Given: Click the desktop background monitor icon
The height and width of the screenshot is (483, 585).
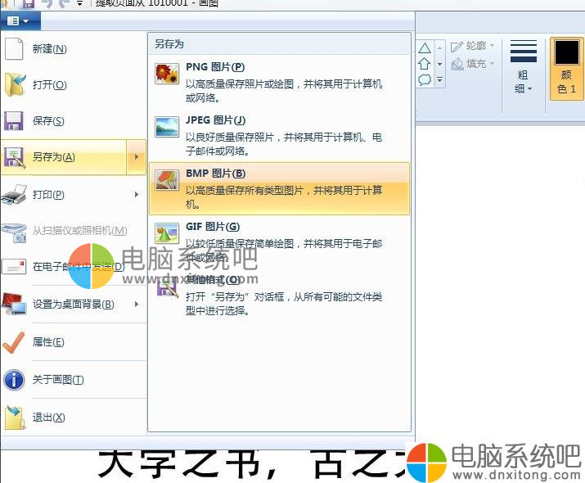Looking at the screenshot, I should pyautogui.click(x=14, y=304).
